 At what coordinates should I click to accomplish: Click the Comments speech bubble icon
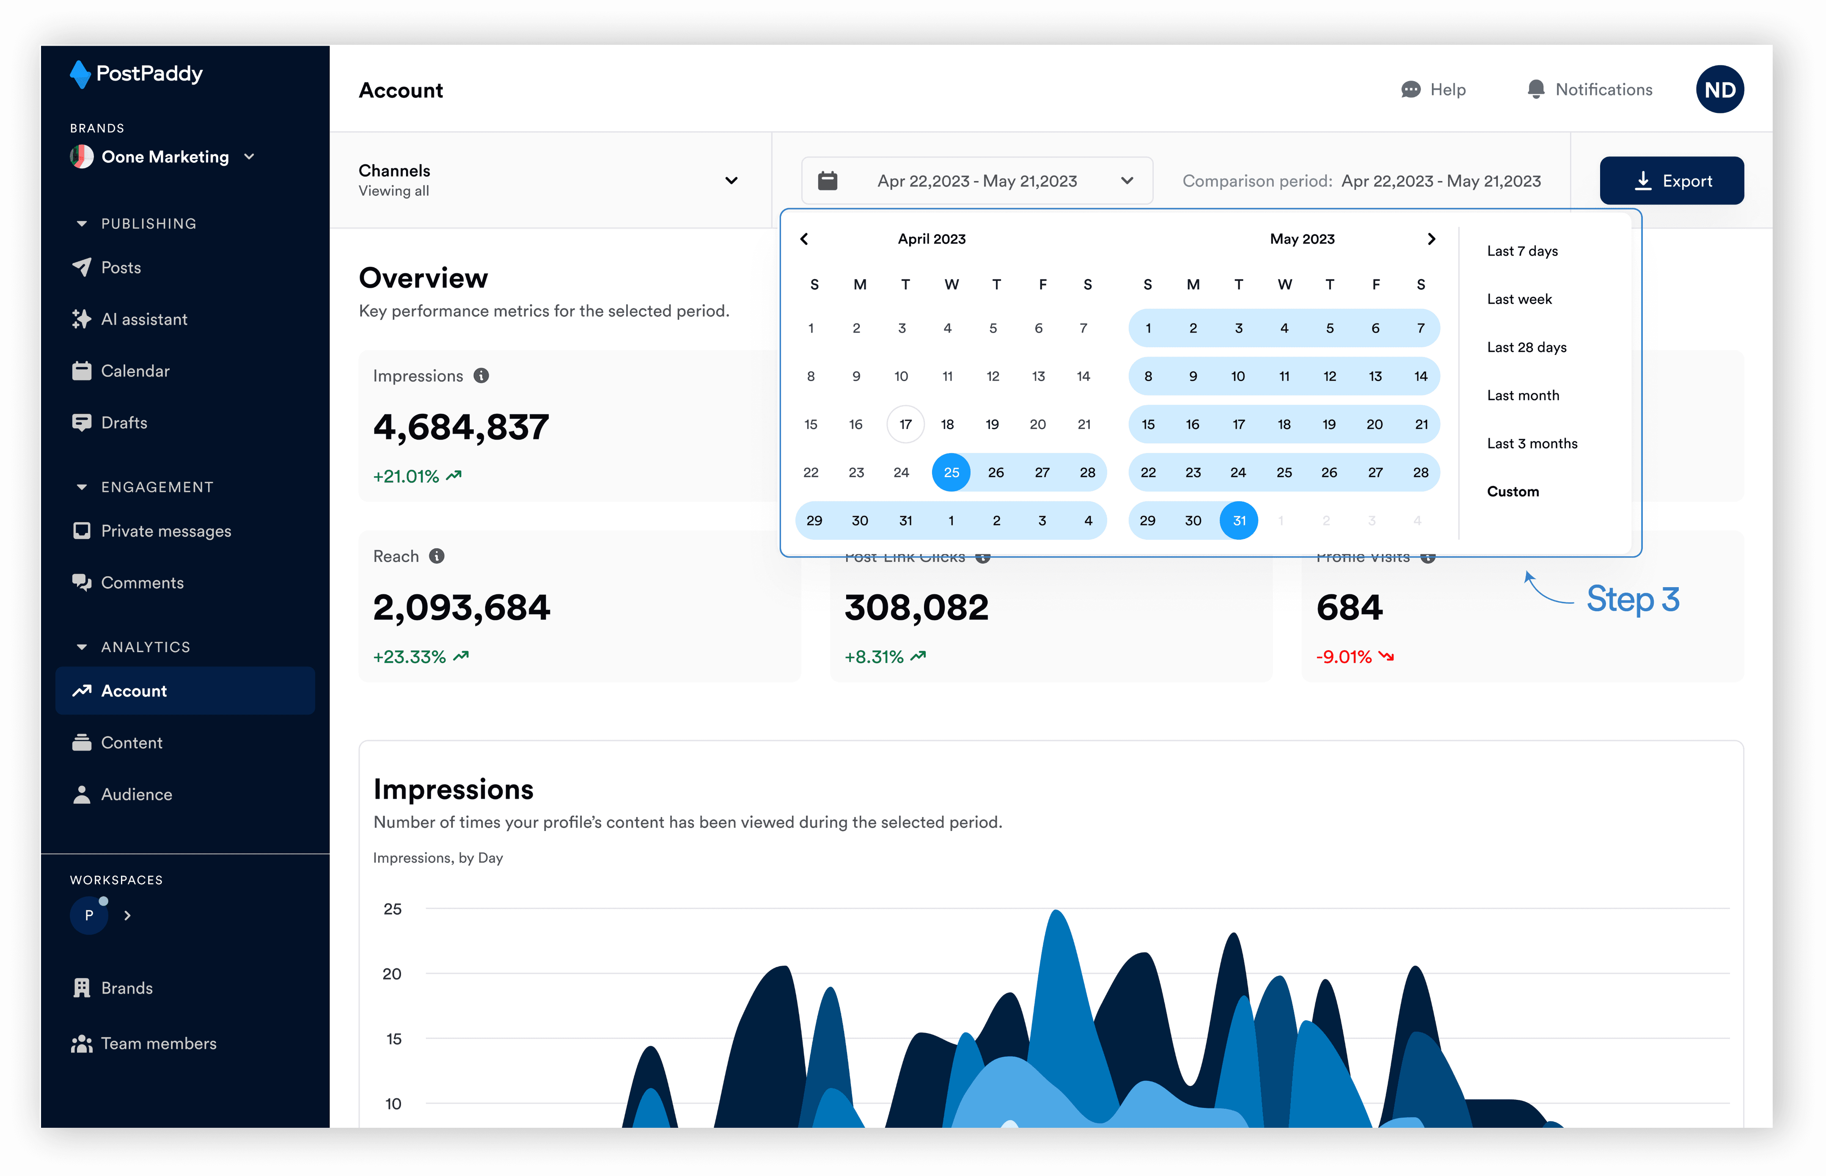(x=81, y=583)
